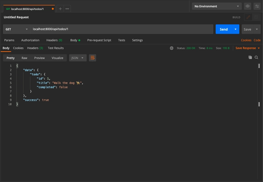The image size is (263, 182).
Task: Click the globe network information icon
Action: (x=171, y=48)
